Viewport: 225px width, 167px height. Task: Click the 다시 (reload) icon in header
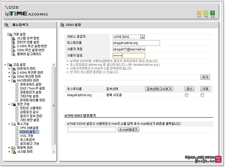coord(199,13)
